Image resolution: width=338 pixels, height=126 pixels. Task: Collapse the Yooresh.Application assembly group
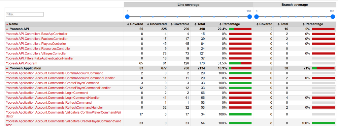tap(7, 68)
